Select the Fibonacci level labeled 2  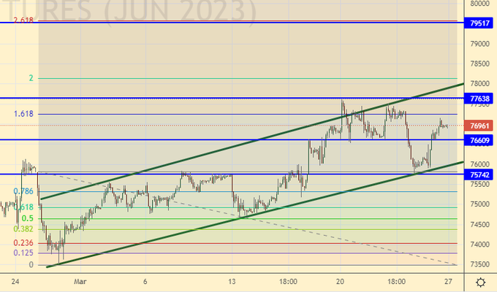click(x=31, y=78)
